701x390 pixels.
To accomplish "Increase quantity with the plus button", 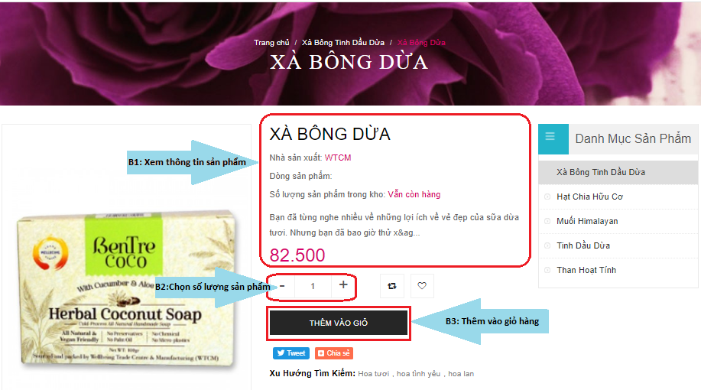I will click(343, 285).
